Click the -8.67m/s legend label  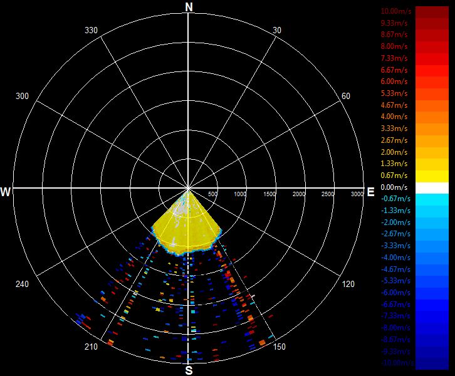(x=395, y=340)
